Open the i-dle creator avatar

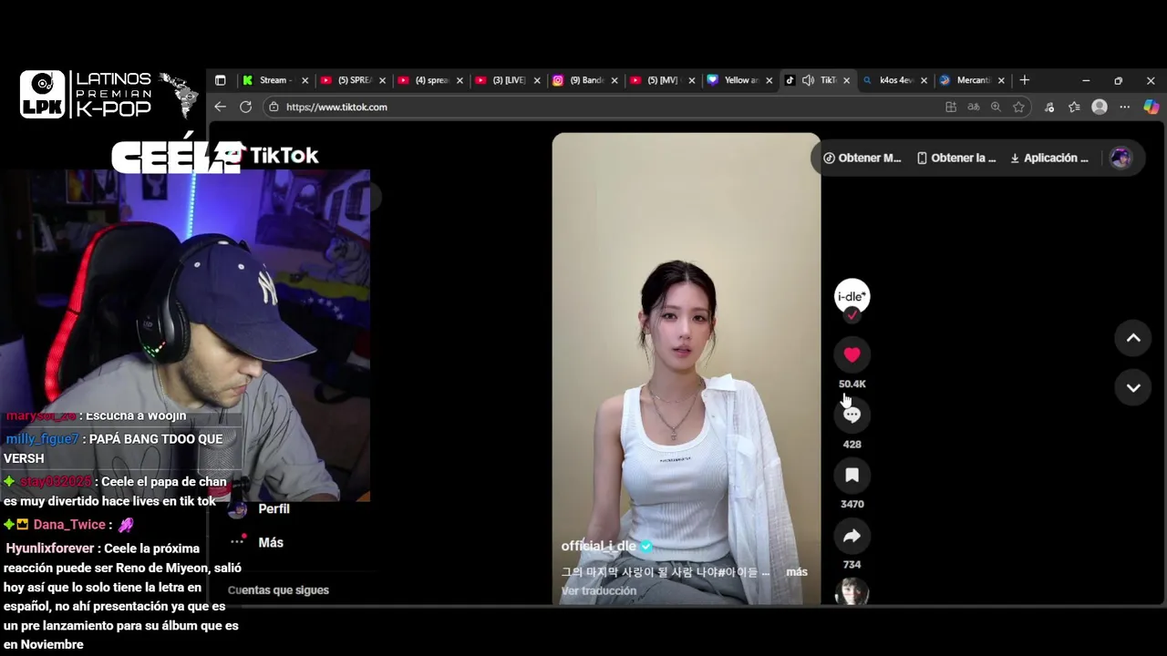point(852,296)
